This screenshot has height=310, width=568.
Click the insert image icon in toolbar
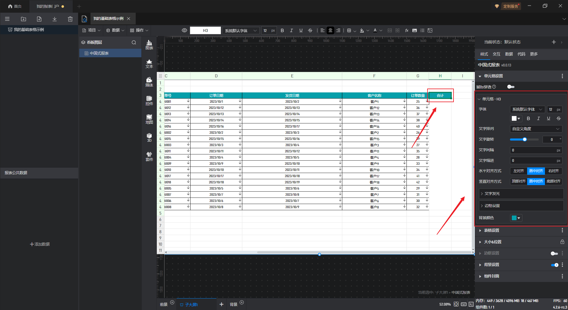click(414, 30)
